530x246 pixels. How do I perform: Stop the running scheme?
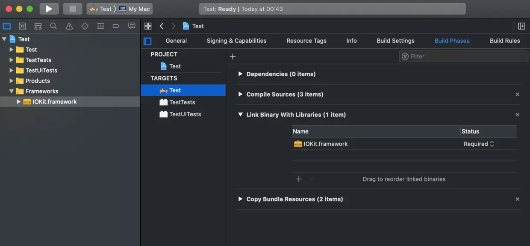coord(72,9)
